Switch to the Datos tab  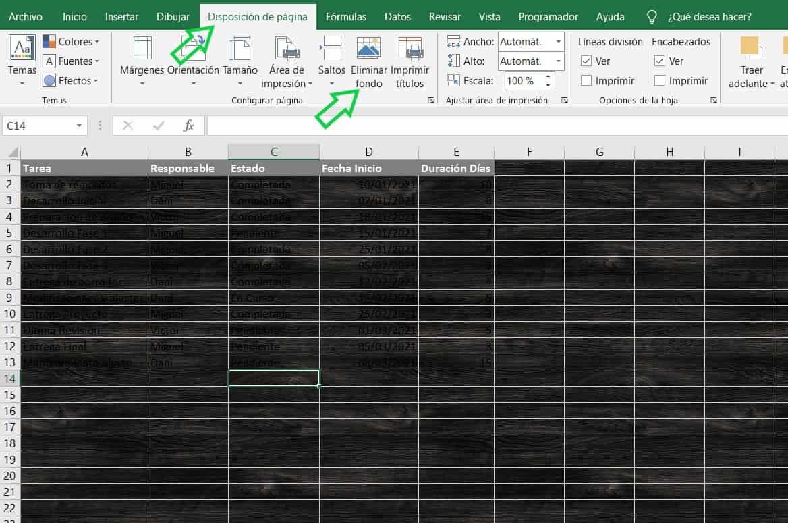(397, 17)
